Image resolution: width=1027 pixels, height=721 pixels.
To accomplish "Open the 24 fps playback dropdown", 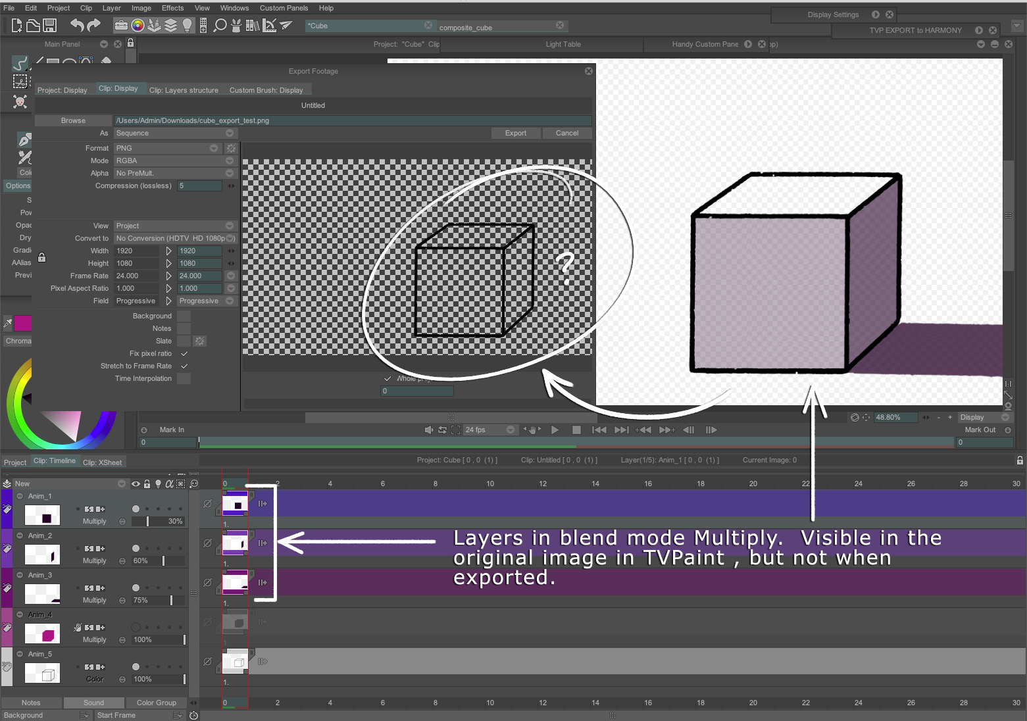I will click(490, 430).
